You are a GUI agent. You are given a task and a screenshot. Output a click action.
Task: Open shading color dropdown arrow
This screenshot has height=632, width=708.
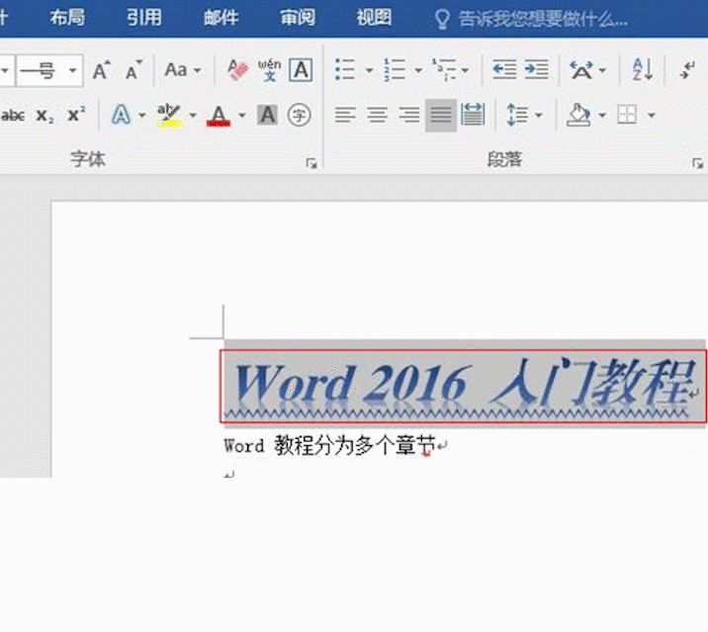pyautogui.click(x=602, y=115)
